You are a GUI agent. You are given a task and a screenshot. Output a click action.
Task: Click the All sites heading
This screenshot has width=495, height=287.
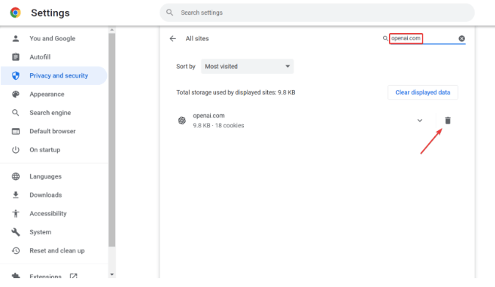coord(197,39)
